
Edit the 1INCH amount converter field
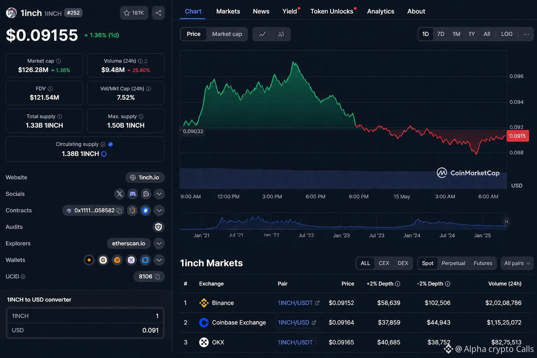coord(85,316)
